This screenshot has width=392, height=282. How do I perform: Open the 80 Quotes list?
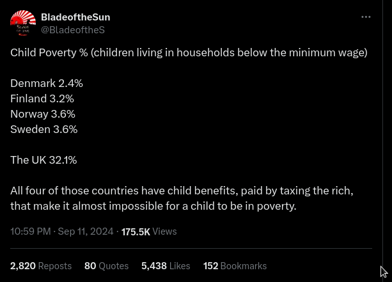(106, 265)
